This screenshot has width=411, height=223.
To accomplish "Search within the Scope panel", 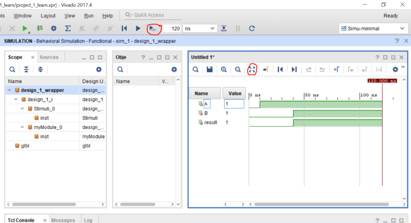I will (x=12, y=69).
